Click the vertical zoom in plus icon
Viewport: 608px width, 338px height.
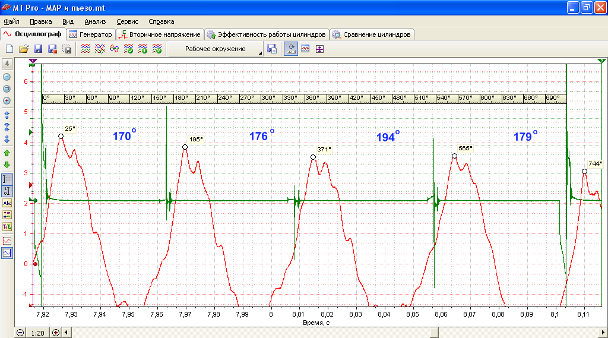pos(7,100)
